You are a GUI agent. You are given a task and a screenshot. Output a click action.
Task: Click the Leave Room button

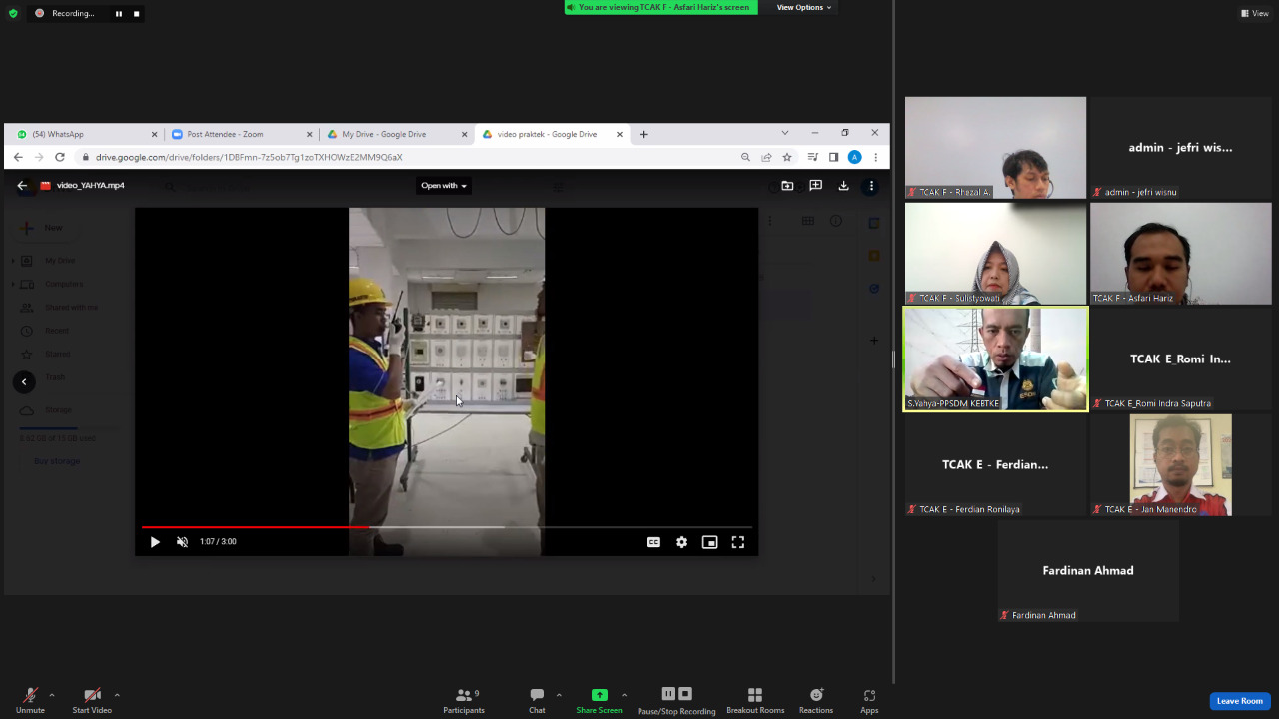click(x=1239, y=701)
